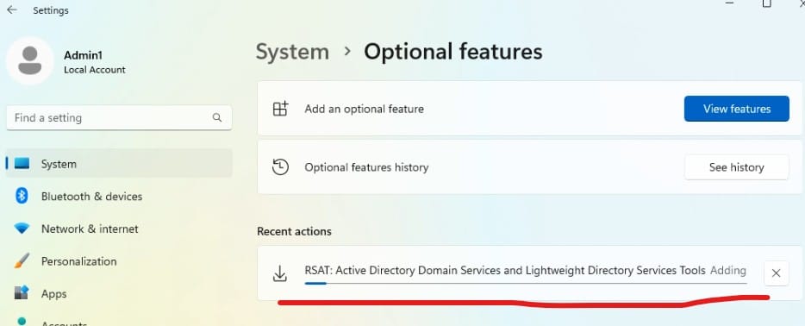Click the Apps icon in sidebar
Viewport: 805px width, 326px height.
tap(22, 293)
